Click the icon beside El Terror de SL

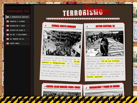[x=8, y=39]
